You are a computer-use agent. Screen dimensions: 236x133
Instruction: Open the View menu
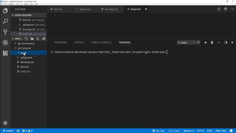(x=17, y=4)
